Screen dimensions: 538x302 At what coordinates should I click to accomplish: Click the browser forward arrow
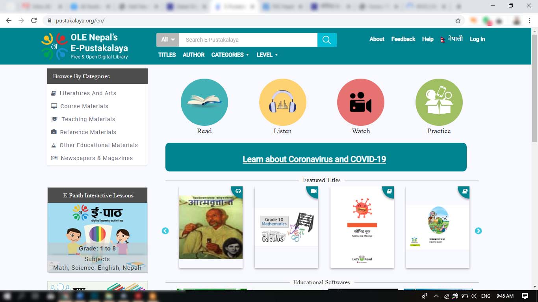pos(21,20)
